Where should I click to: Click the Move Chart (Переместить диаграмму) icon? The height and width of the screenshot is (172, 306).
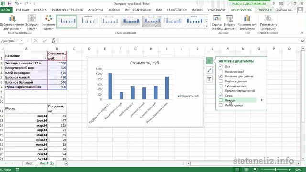coord(269,19)
